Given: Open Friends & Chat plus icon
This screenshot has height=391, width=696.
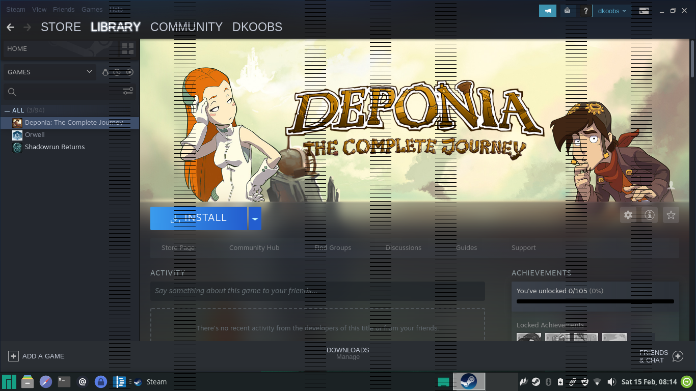Looking at the screenshot, I should (x=678, y=356).
